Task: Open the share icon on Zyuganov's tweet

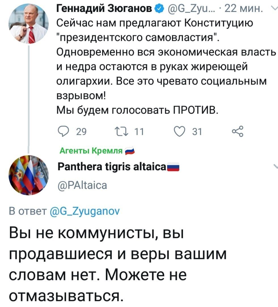Action: tap(238, 131)
